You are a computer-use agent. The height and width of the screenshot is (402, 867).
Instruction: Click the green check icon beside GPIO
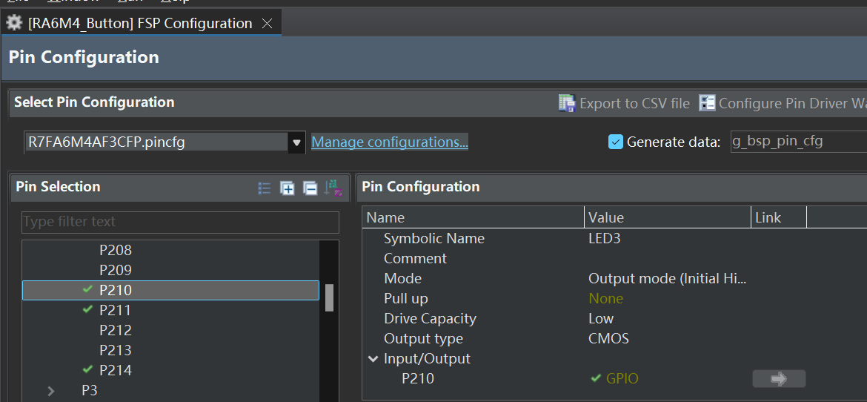pyautogui.click(x=596, y=378)
